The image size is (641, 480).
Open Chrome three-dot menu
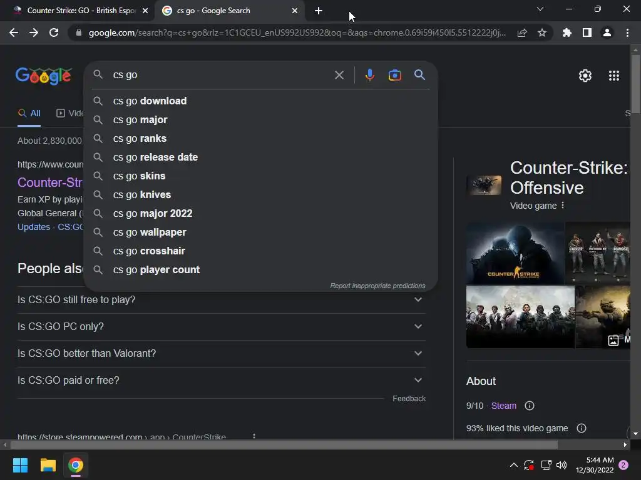(x=627, y=32)
